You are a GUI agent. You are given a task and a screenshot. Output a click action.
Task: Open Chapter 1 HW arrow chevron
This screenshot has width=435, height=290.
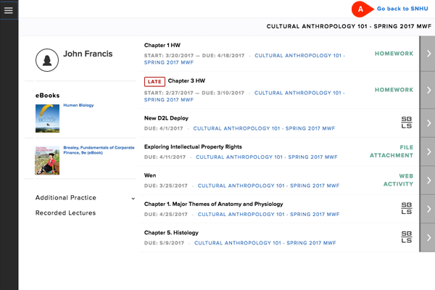(x=427, y=54)
